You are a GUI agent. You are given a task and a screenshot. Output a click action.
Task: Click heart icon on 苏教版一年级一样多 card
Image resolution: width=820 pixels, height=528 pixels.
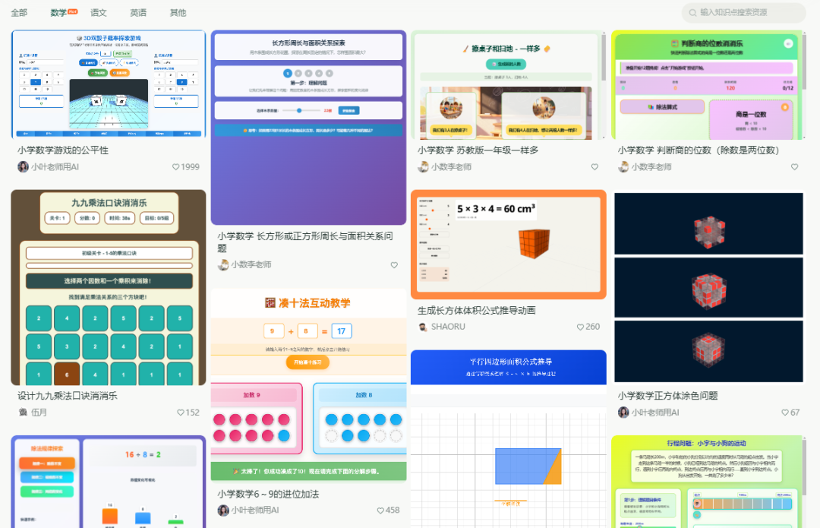594,167
